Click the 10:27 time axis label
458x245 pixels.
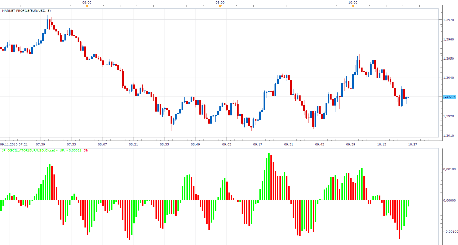tap(412, 144)
